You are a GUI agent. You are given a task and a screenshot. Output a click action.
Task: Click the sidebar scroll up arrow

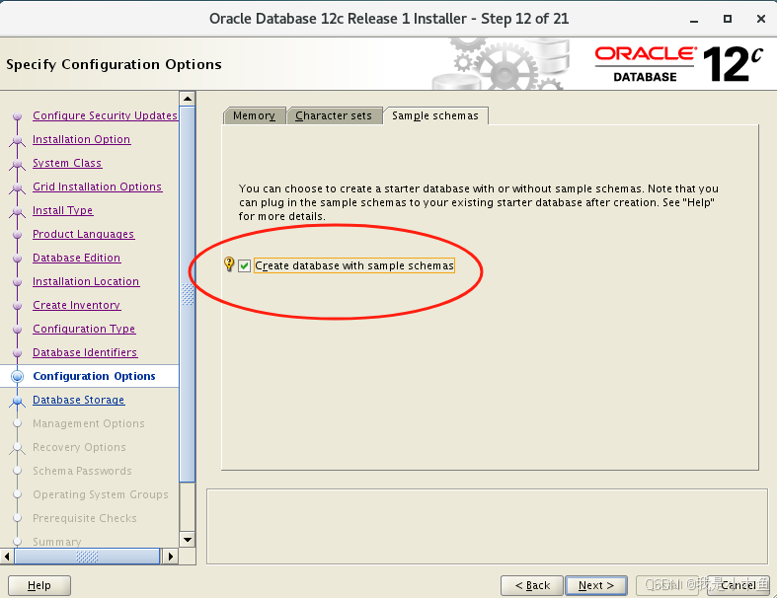tap(188, 99)
